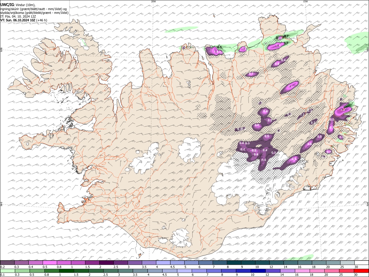
Task: Select the top-row pink swatch between 0.4 and 0.5
Action: tap(35, 263)
